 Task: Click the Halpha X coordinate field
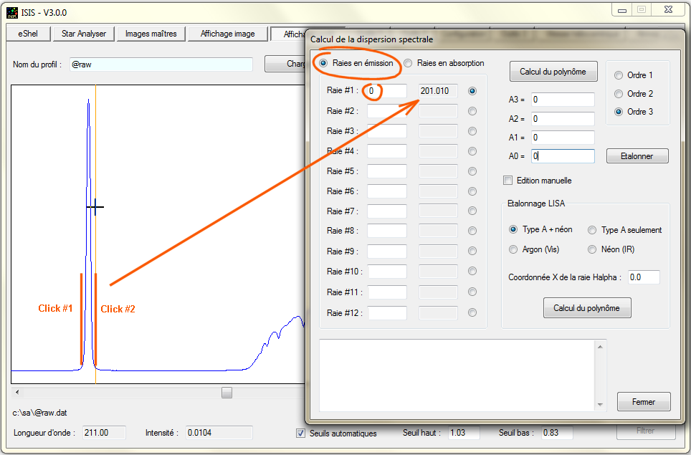pos(644,277)
